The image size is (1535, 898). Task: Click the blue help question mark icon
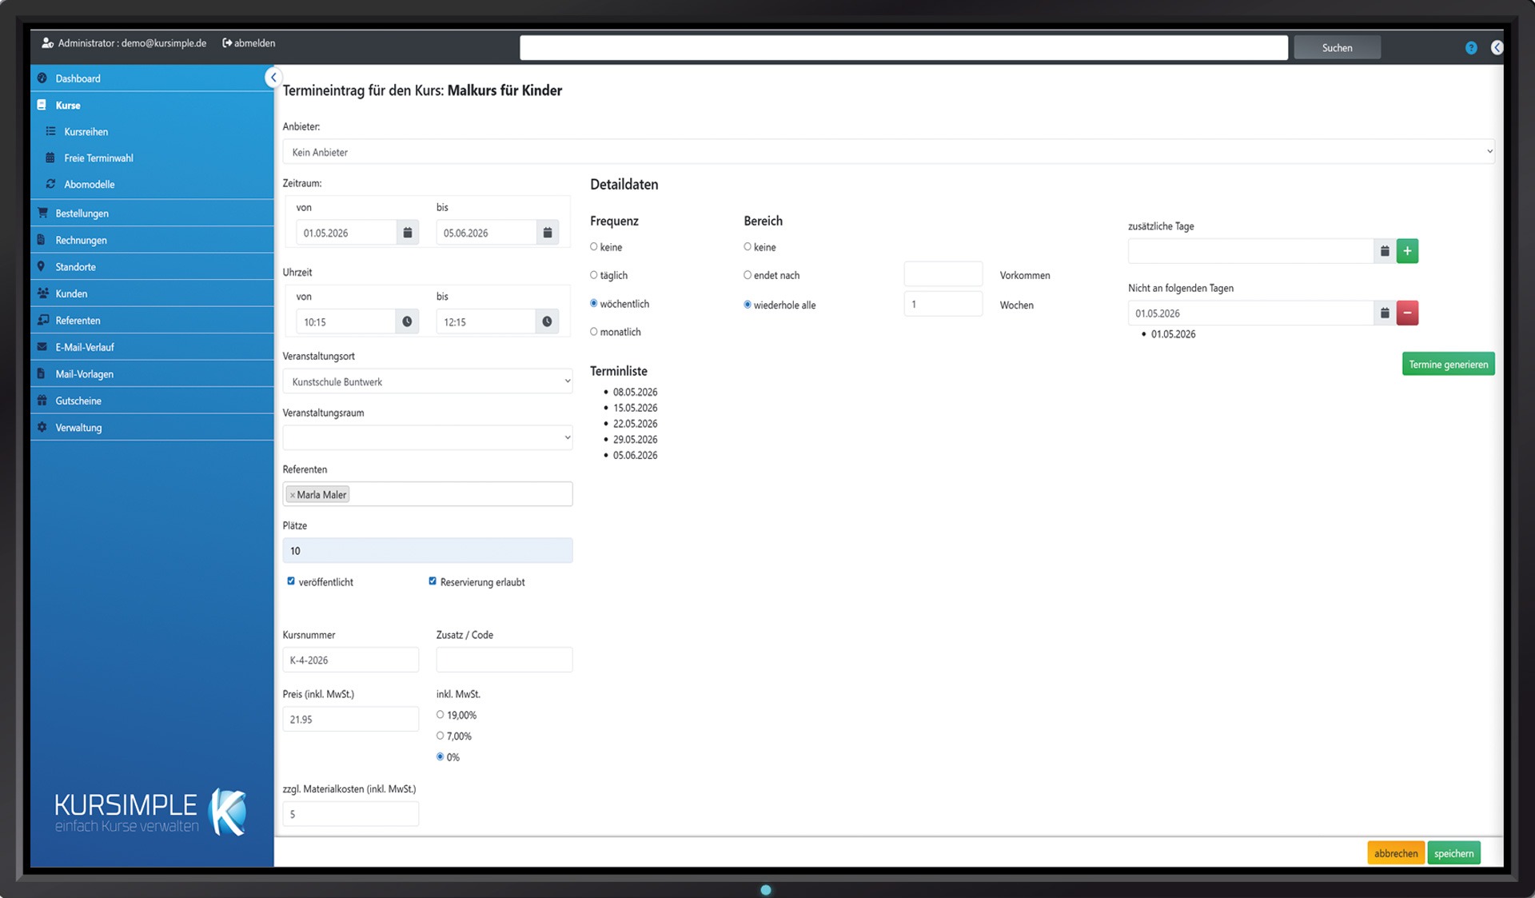click(x=1471, y=48)
